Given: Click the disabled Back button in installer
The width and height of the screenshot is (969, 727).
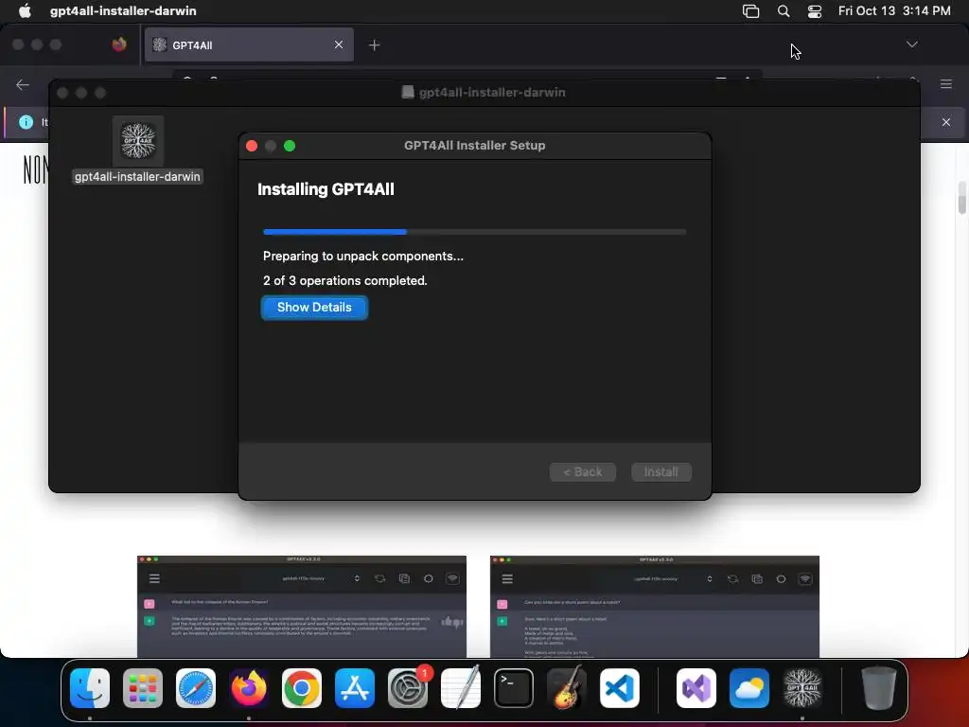Looking at the screenshot, I should [582, 471].
